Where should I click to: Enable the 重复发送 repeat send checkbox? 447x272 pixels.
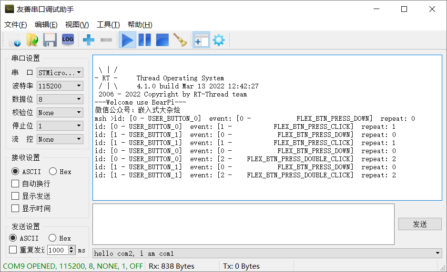tap(13, 250)
